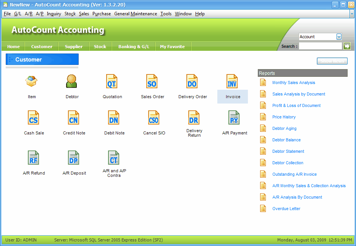Screen dimensions: 356x246
Task: Open the Debtor maintenance icon
Action: (x=71, y=81)
